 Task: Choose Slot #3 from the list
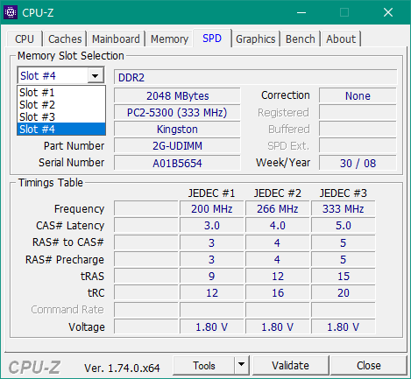61,117
